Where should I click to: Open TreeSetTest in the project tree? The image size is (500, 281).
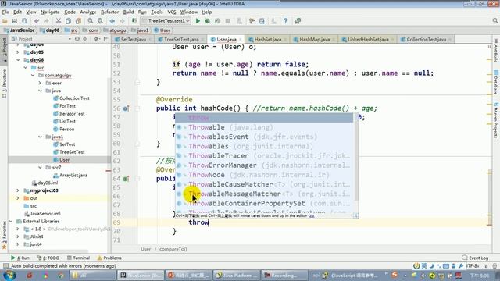pyautogui.click(x=72, y=152)
